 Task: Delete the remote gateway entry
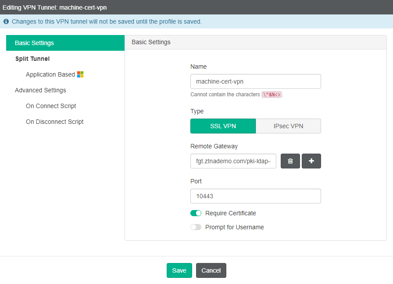coord(290,161)
